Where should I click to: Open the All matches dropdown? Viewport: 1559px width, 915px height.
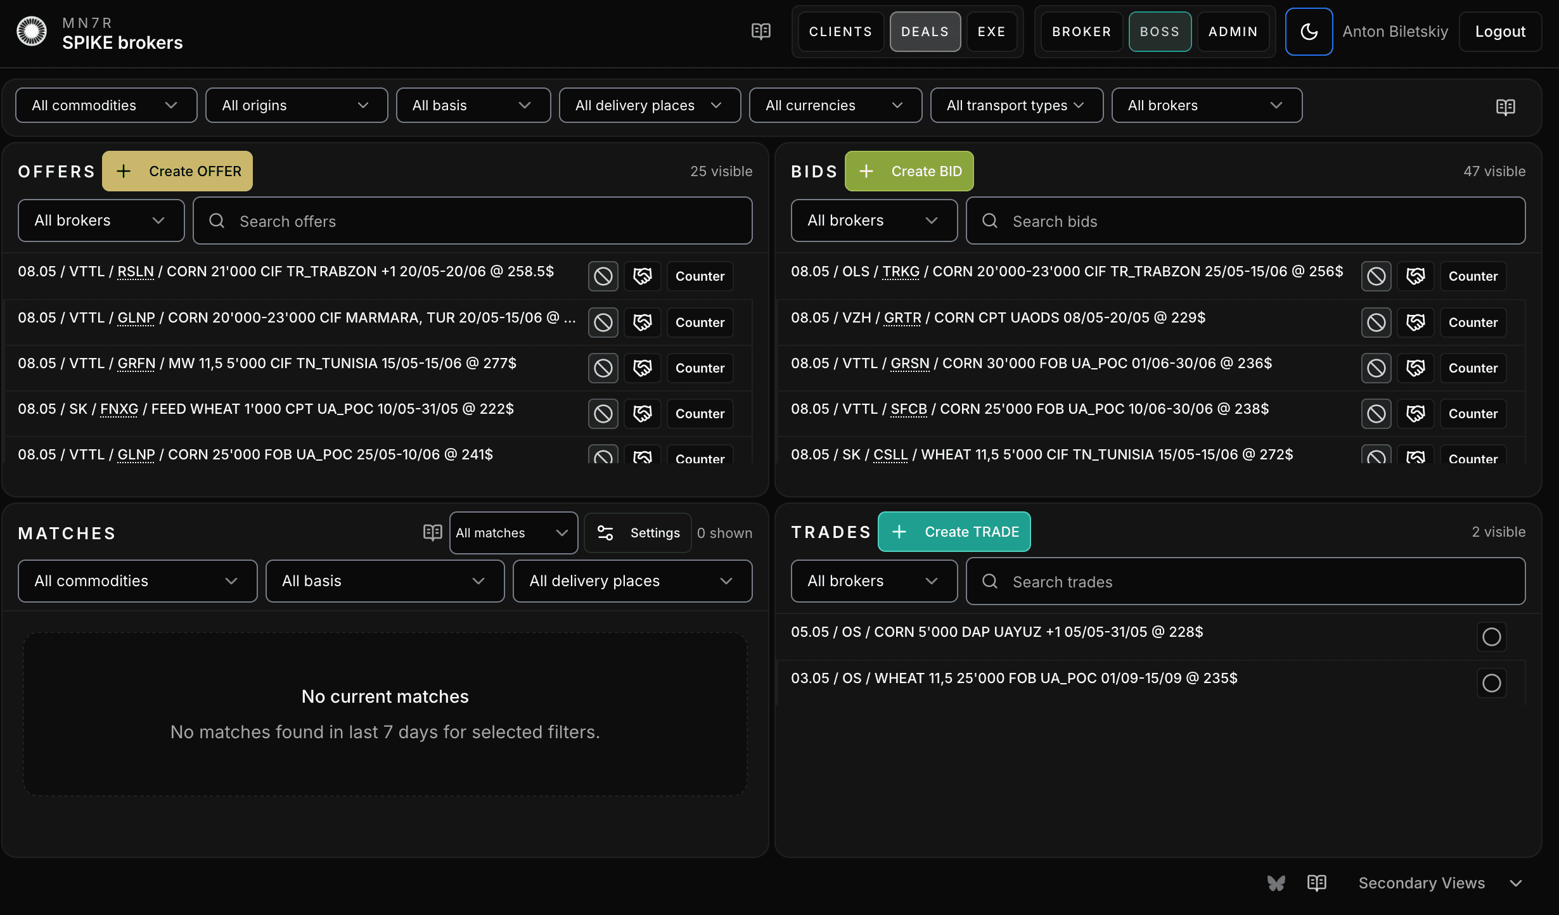click(x=513, y=533)
